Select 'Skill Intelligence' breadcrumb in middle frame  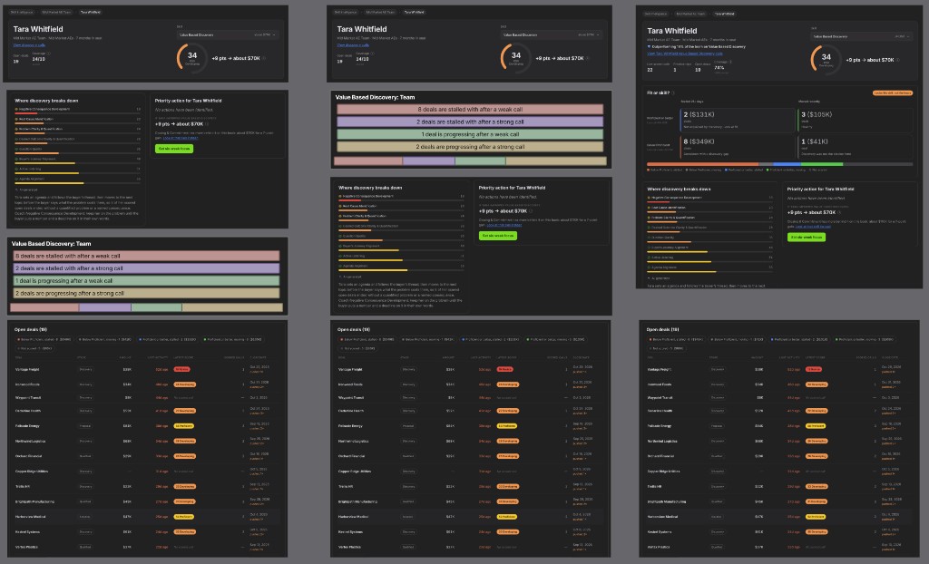[x=345, y=12]
